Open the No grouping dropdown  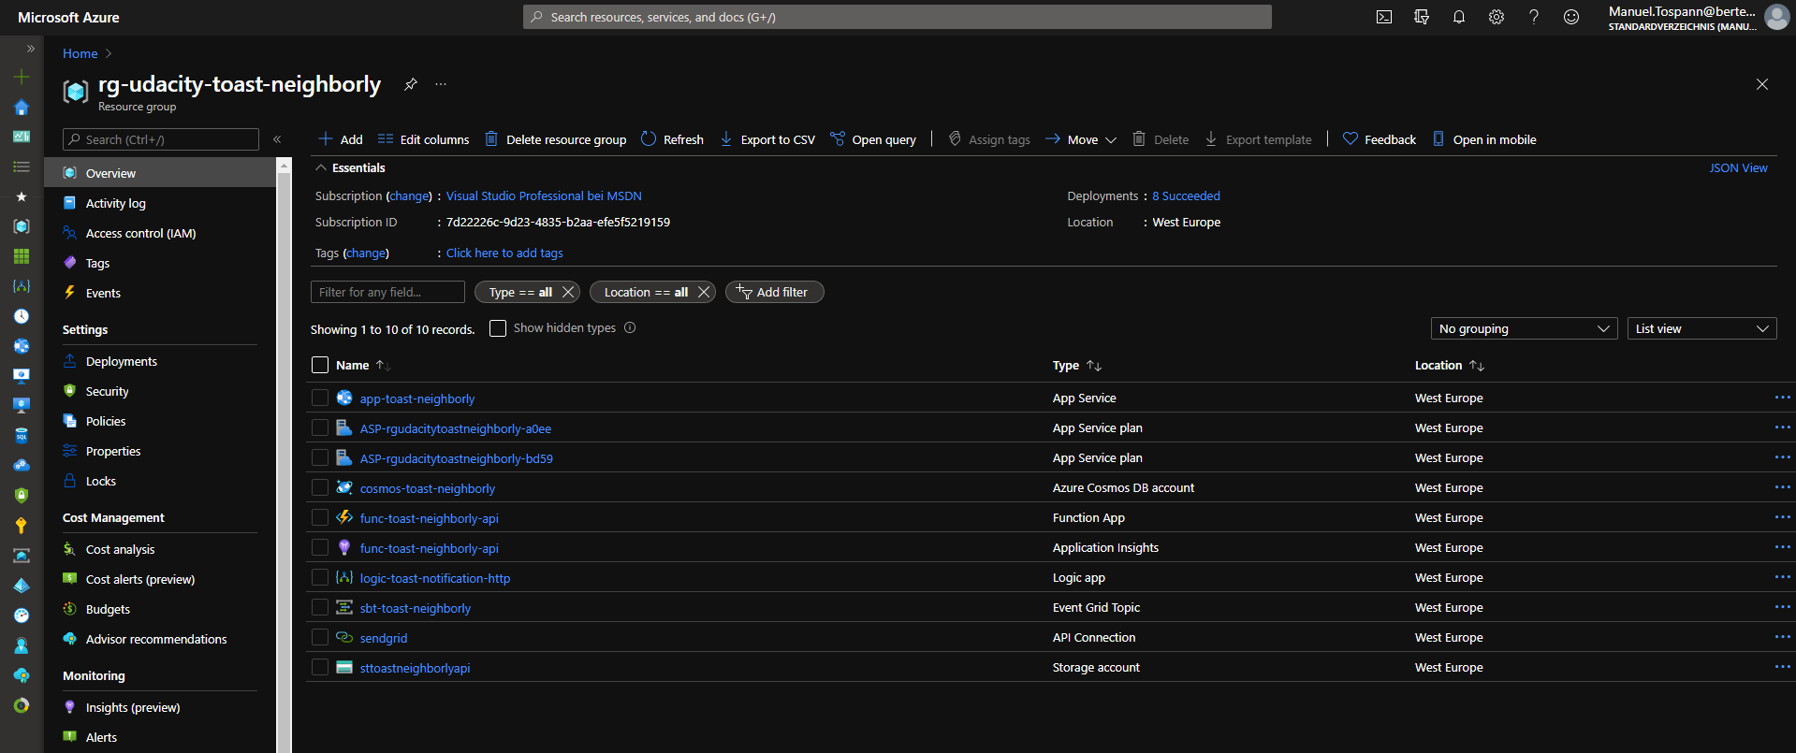pos(1524,328)
